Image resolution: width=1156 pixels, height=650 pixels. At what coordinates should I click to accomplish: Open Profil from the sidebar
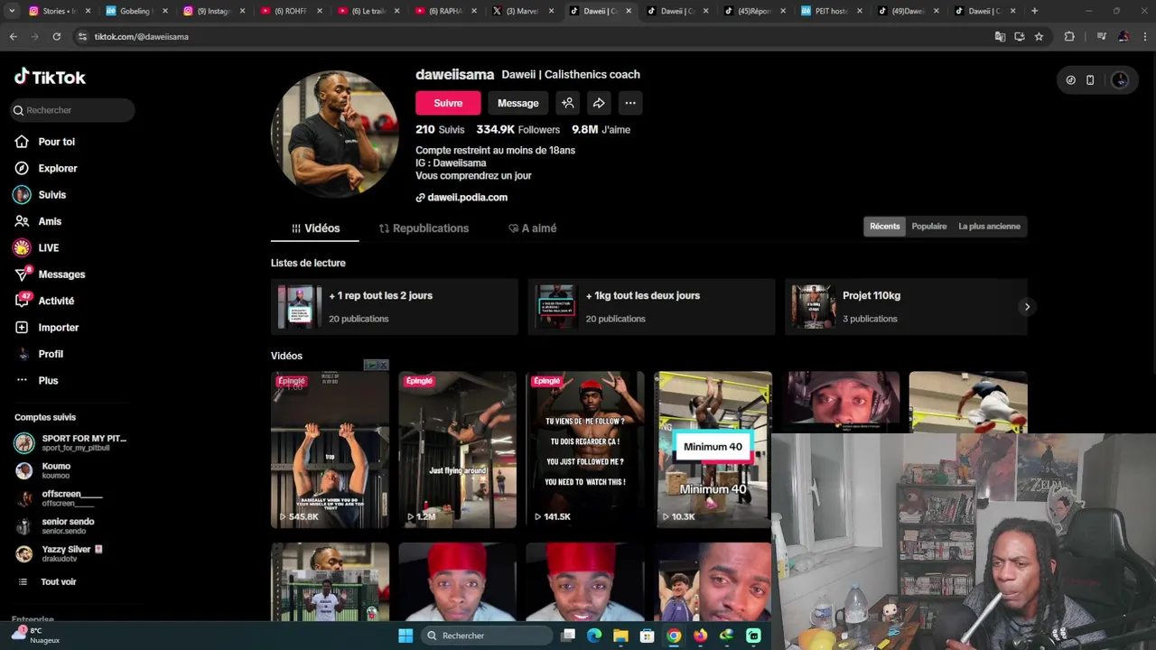(x=51, y=354)
